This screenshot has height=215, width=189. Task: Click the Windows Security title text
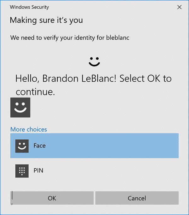coord(29,7)
